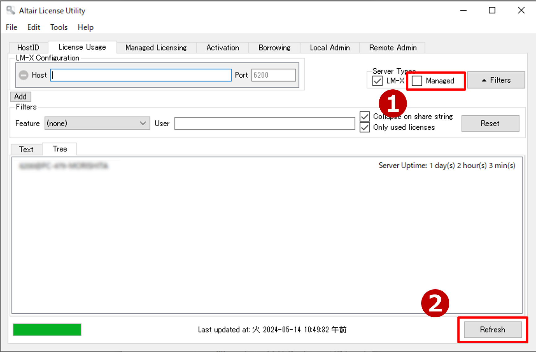Click the remove host minus icon
The image size is (536, 352).
(24, 75)
